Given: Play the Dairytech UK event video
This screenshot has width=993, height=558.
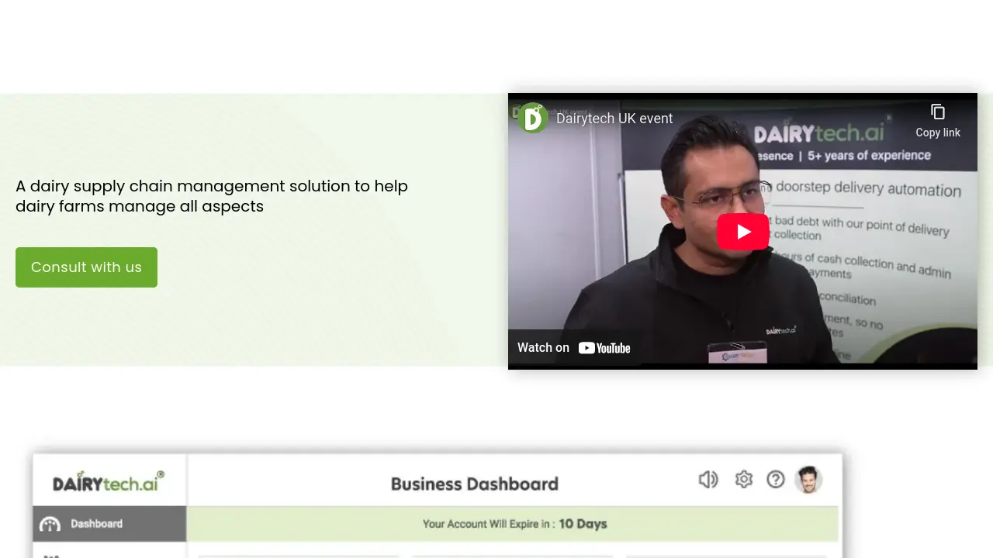Looking at the screenshot, I should click(742, 232).
